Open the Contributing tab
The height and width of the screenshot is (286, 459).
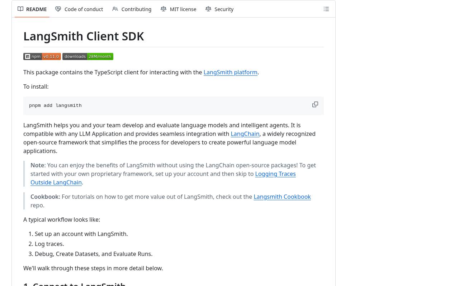(132, 9)
